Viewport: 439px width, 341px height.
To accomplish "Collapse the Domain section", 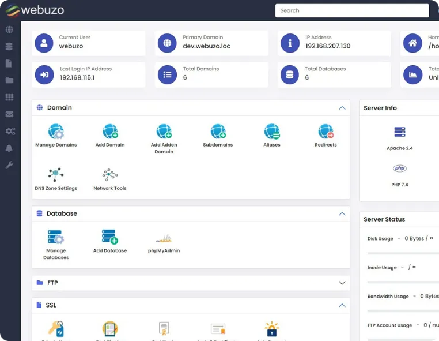I will click(342, 108).
